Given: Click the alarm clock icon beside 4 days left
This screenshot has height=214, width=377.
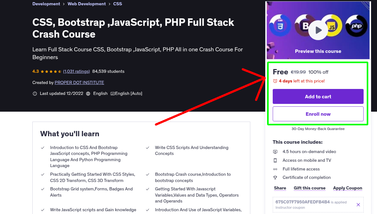Looking at the screenshot, I should point(275,81).
